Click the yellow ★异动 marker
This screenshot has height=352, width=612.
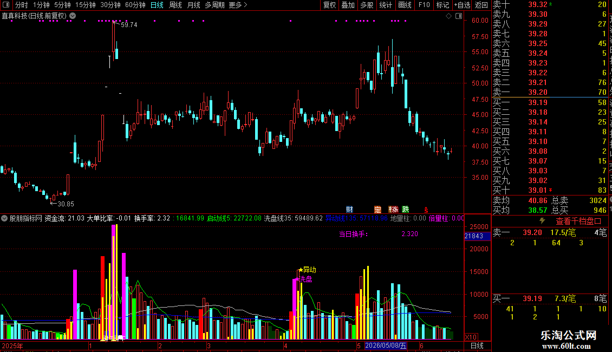click(x=307, y=270)
